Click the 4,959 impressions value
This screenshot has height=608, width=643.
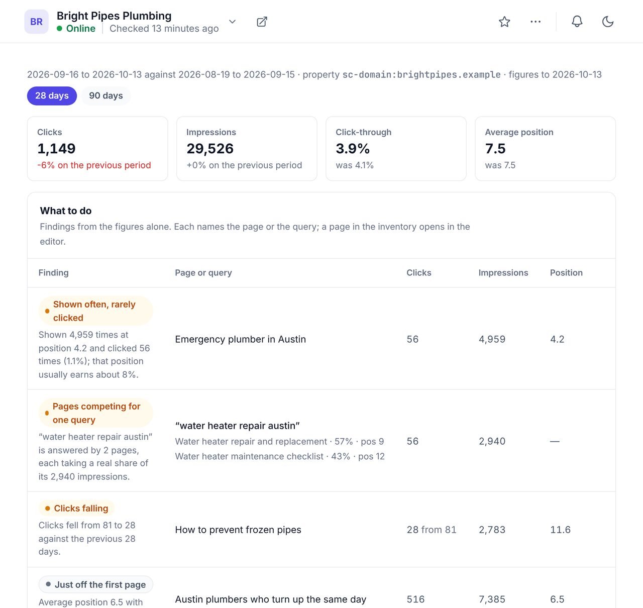[492, 339]
